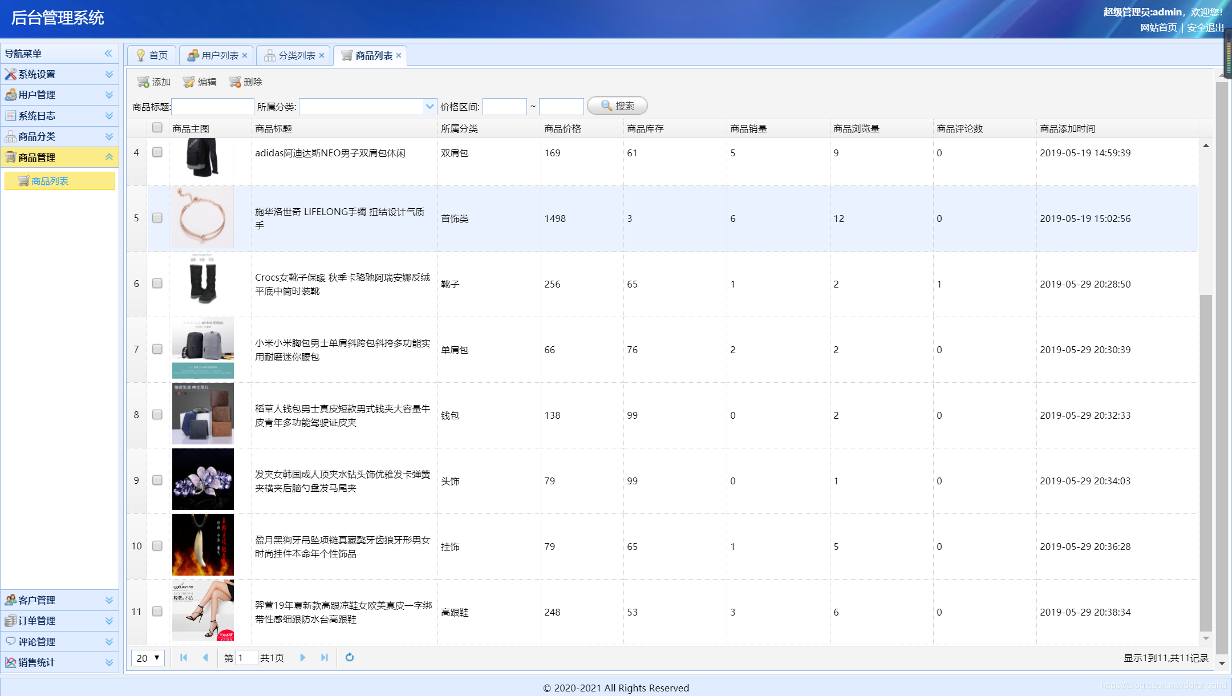Click the page number input box

click(x=246, y=658)
